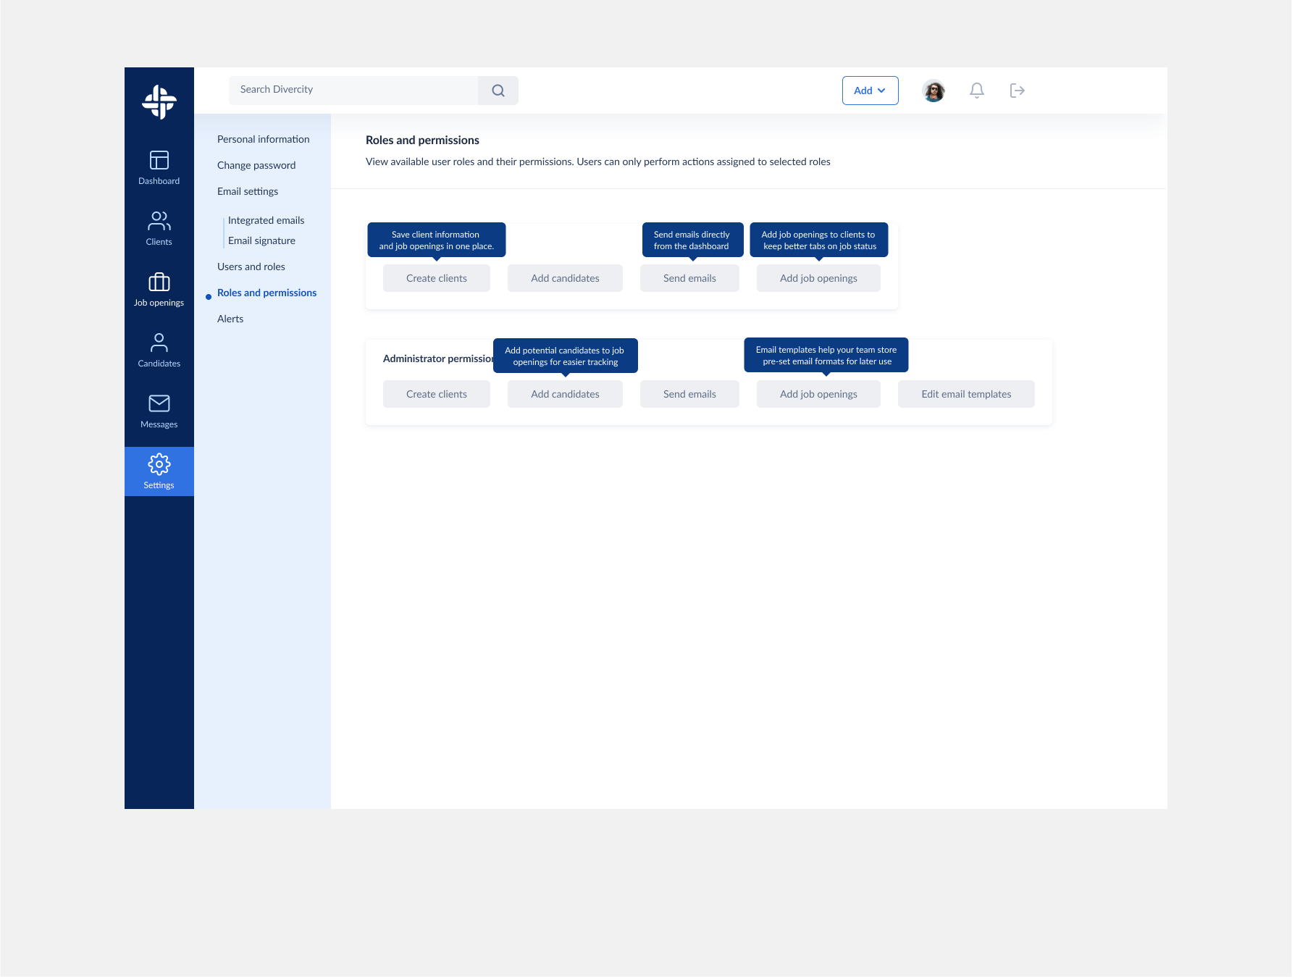Navigate to the Candidates section
This screenshot has height=977, width=1292.
click(159, 350)
